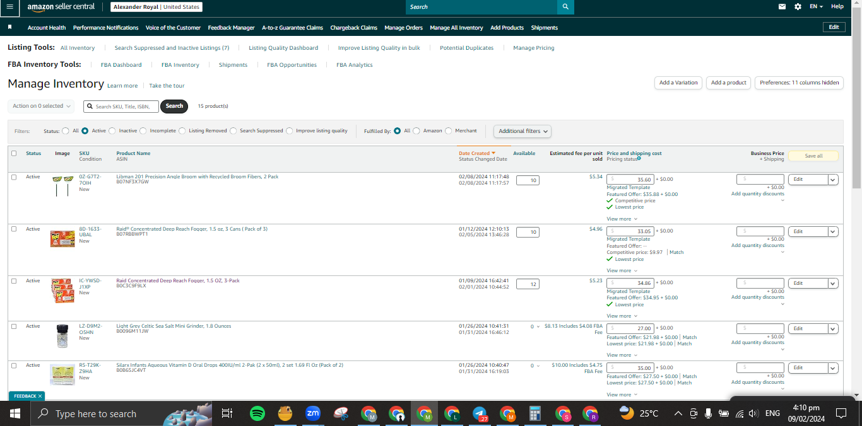Open the hamburger navigation menu
862x426 pixels.
coord(9,6)
